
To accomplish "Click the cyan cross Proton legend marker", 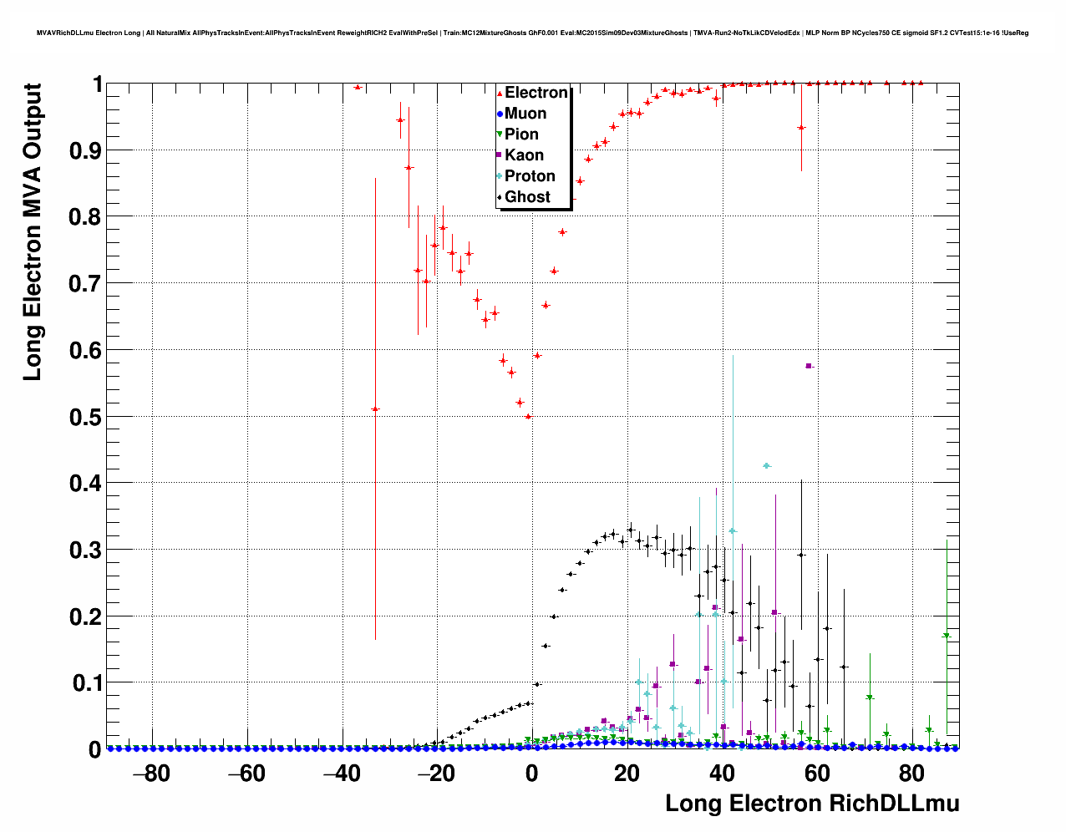I will [x=500, y=176].
